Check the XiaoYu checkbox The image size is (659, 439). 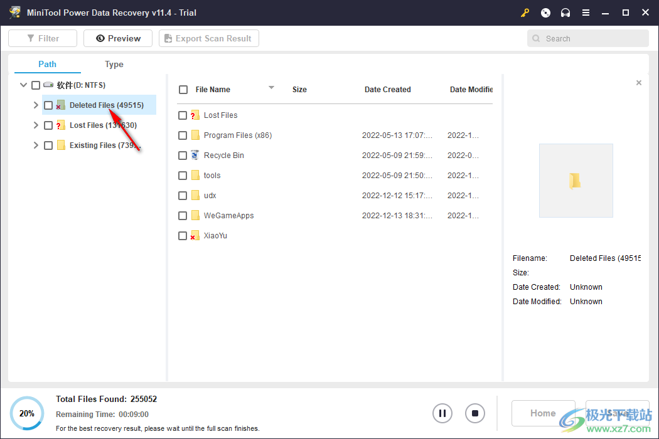[x=183, y=236]
